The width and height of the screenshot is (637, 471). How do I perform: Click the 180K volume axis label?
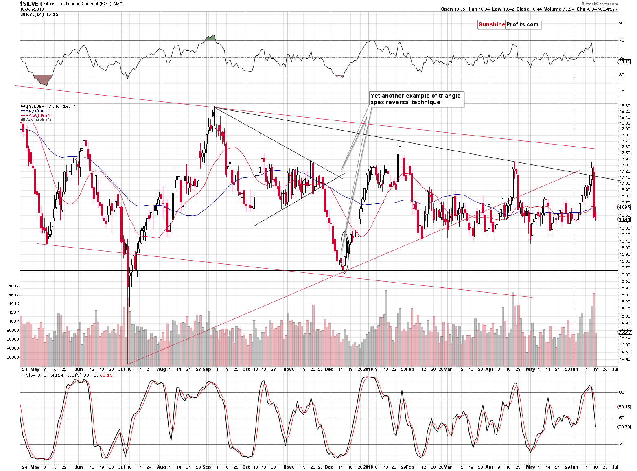14,286
